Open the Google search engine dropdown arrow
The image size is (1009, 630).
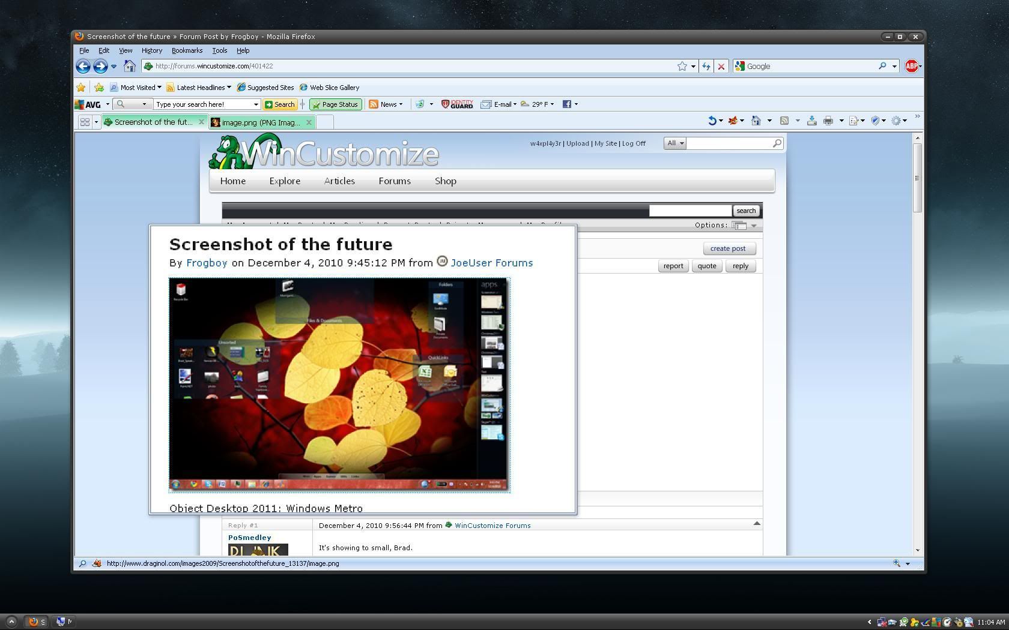click(894, 67)
